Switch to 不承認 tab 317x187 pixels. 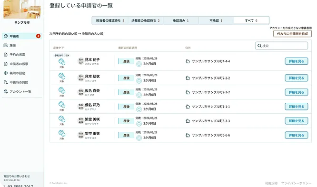coord(216,20)
